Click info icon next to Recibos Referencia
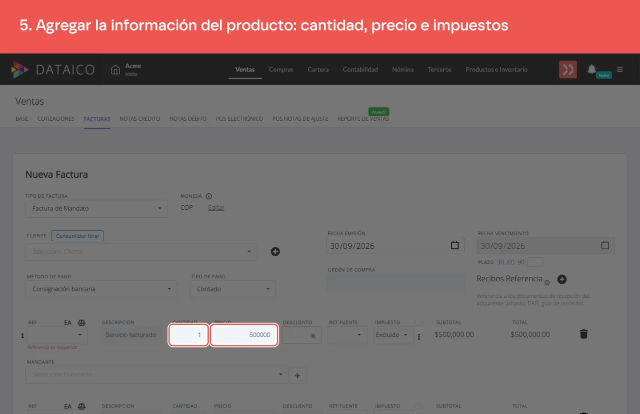 point(547,283)
